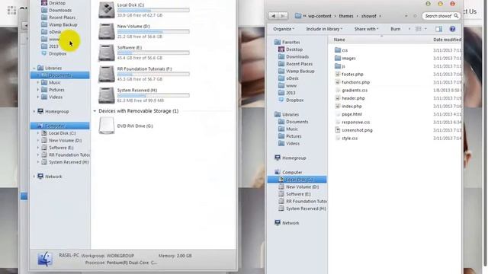Open the Software (E:) drive icon
The image size is (488, 274).
coord(107,53)
